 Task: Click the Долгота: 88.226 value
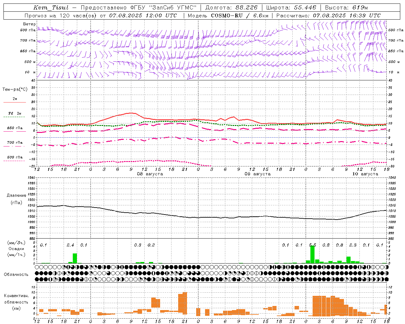tap(231, 8)
